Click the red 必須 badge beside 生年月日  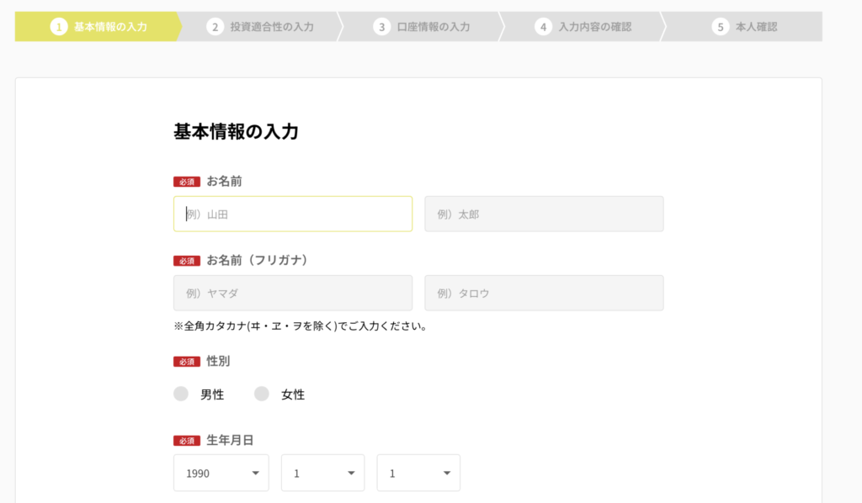point(186,439)
